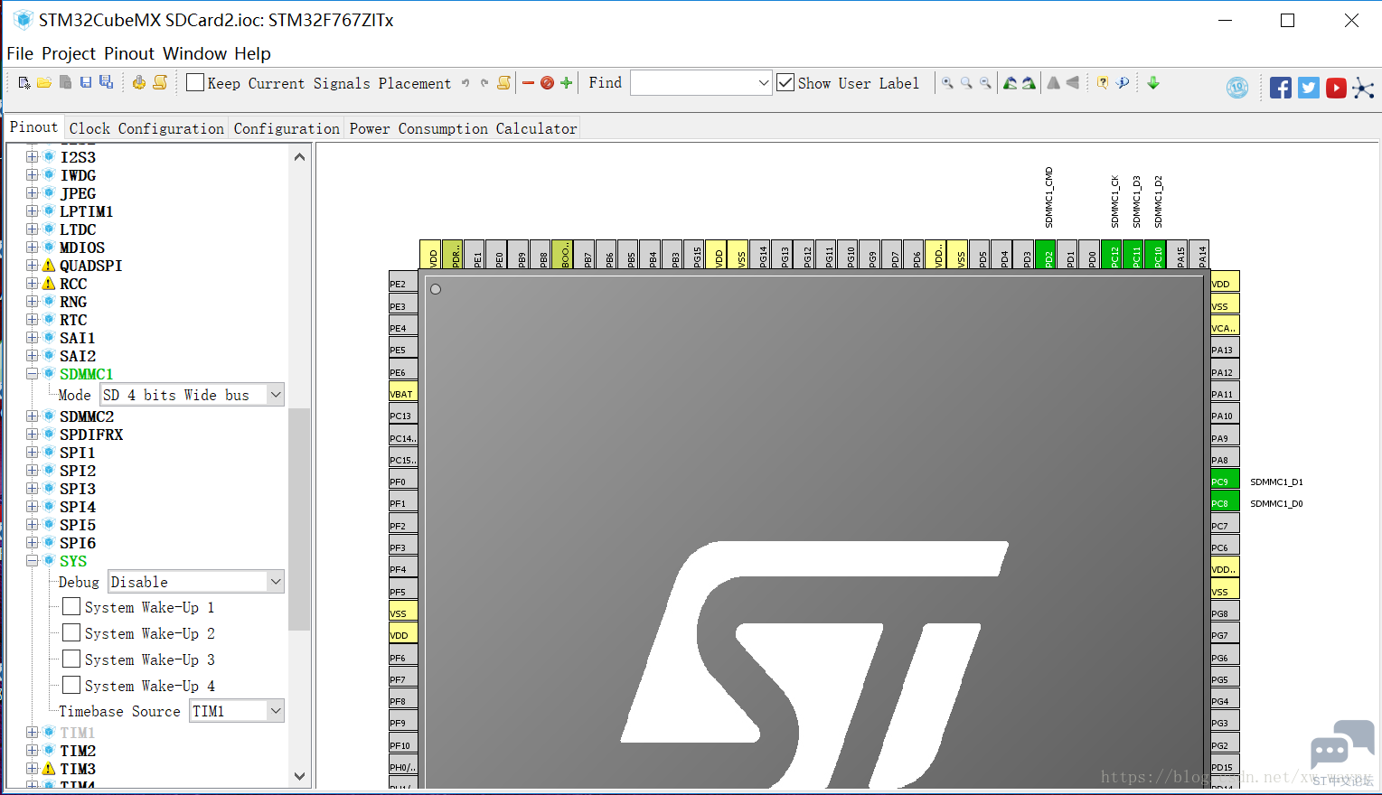Open the Window menu

pos(194,53)
